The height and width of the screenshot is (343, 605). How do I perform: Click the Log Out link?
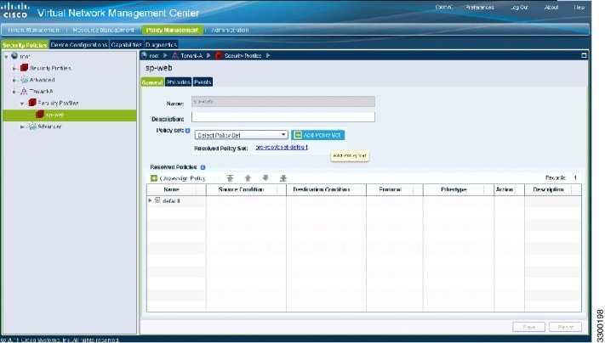pyautogui.click(x=519, y=8)
